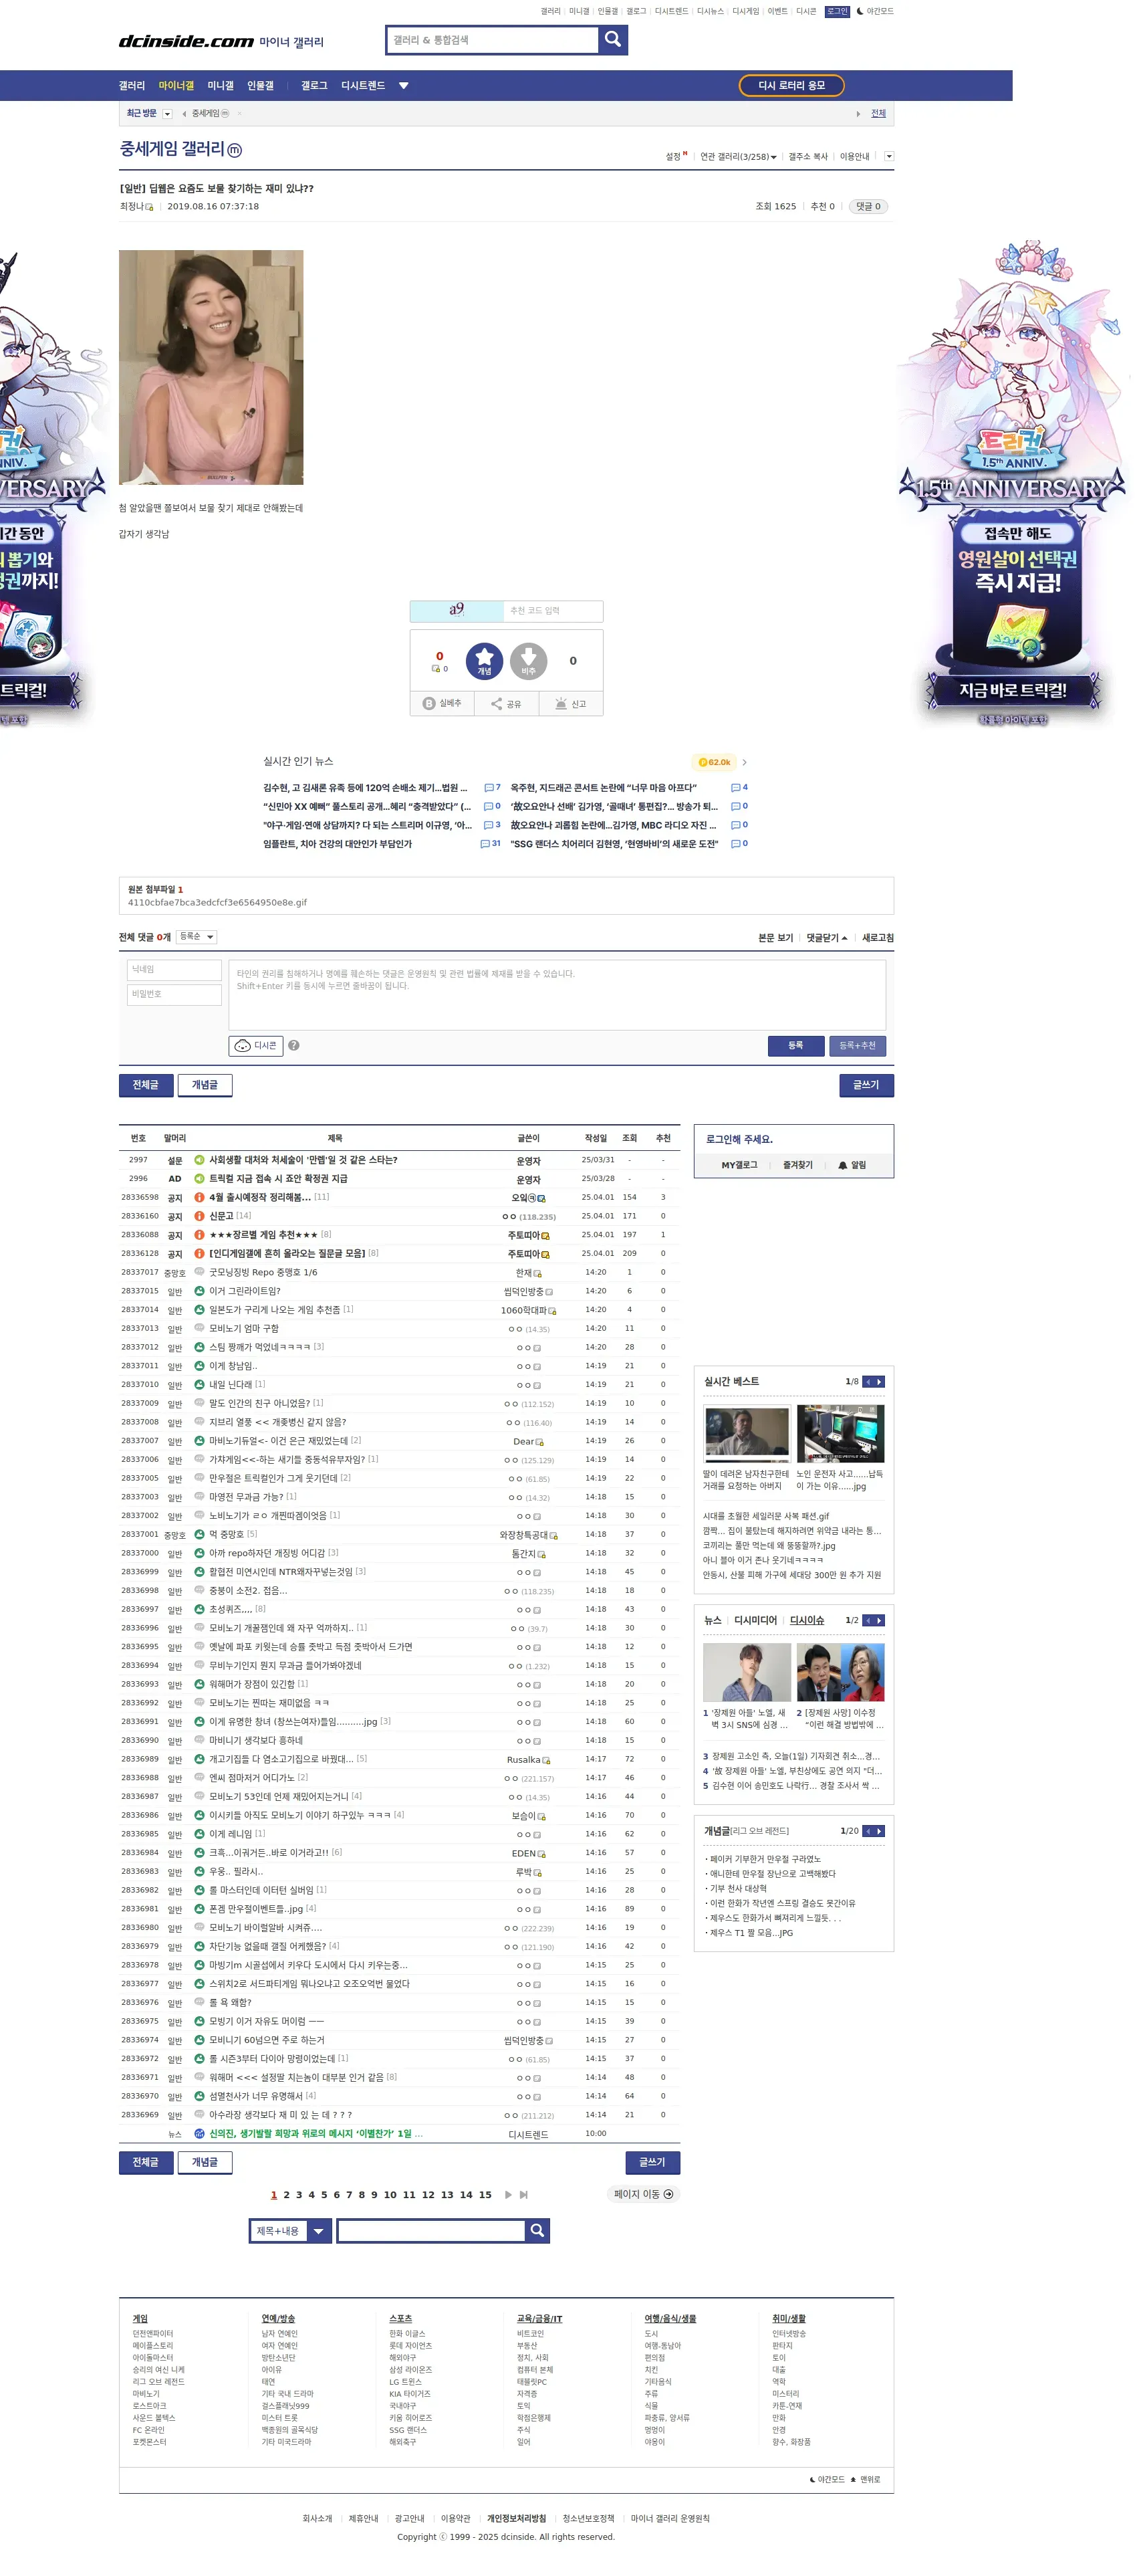1137x2576 pixels.
Task: Switch to 디시미디어 tab in news panel
Action: [x=755, y=1620]
